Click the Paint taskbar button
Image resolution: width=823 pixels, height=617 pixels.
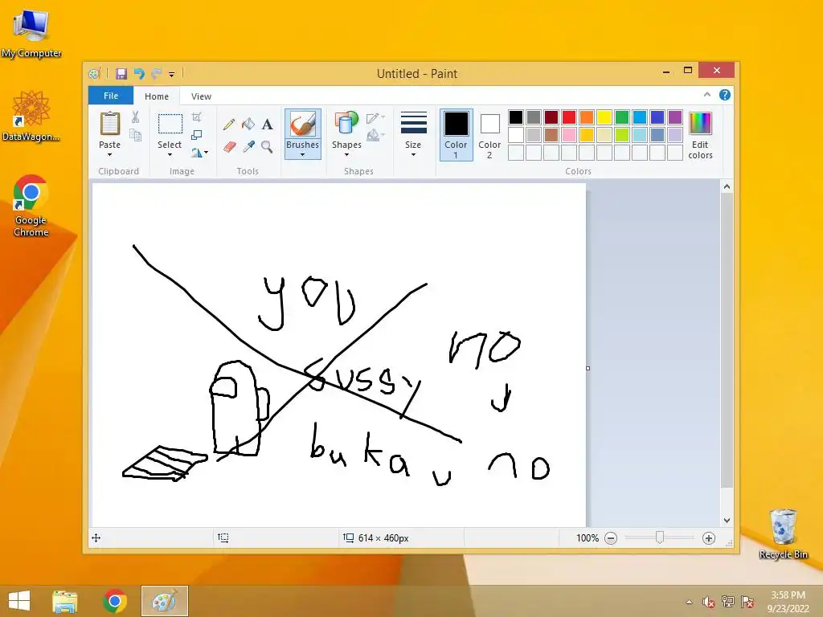[165, 601]
